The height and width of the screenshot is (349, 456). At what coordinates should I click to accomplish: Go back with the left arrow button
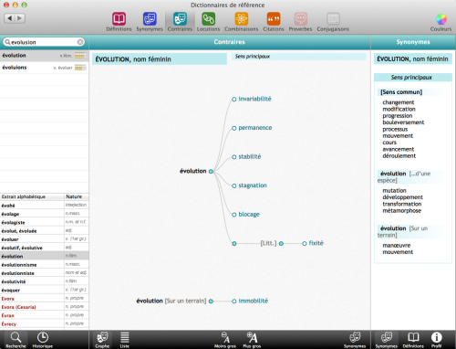(10, 18)
